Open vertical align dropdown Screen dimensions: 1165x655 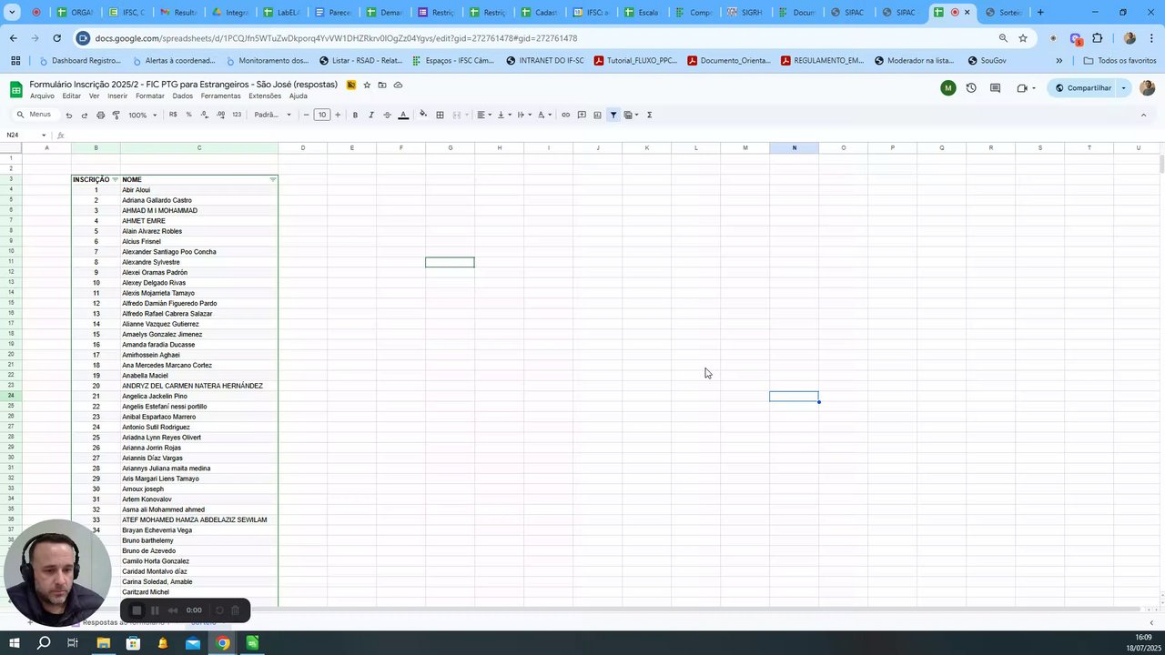(x=503, y=115)
